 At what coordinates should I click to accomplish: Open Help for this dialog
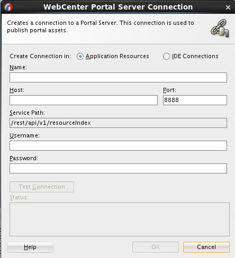pos(30,247)
